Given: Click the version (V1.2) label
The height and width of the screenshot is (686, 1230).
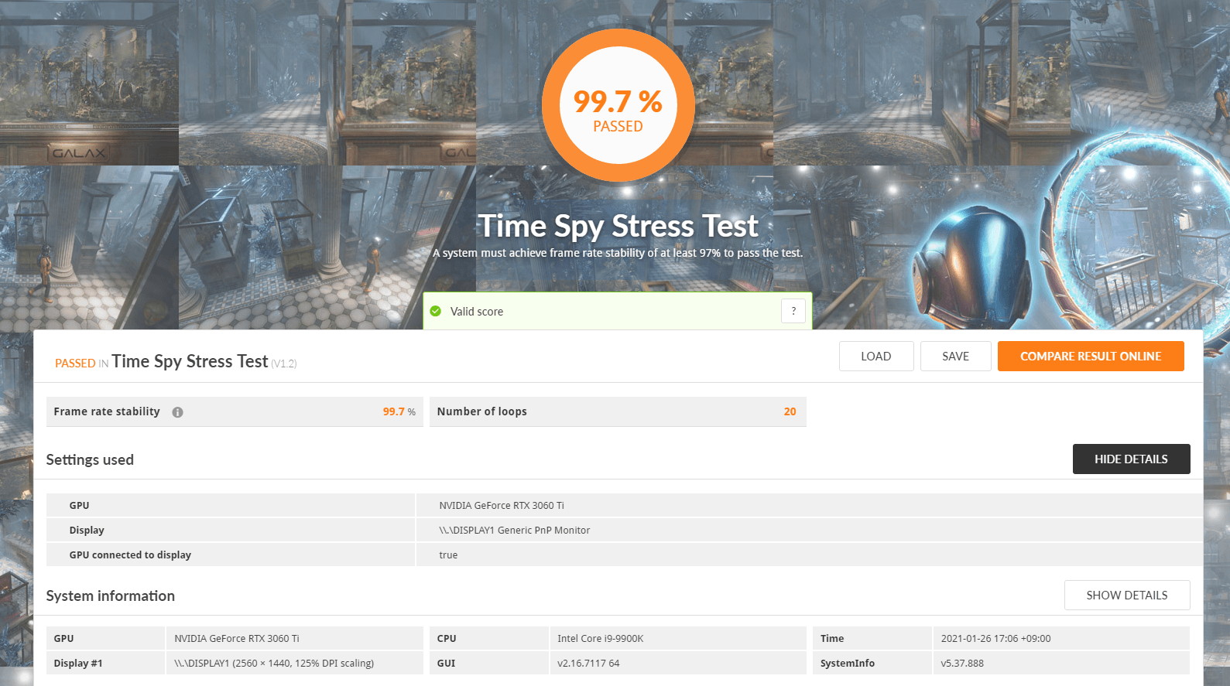Looking at the screenshot, I should tap(284, 363).
